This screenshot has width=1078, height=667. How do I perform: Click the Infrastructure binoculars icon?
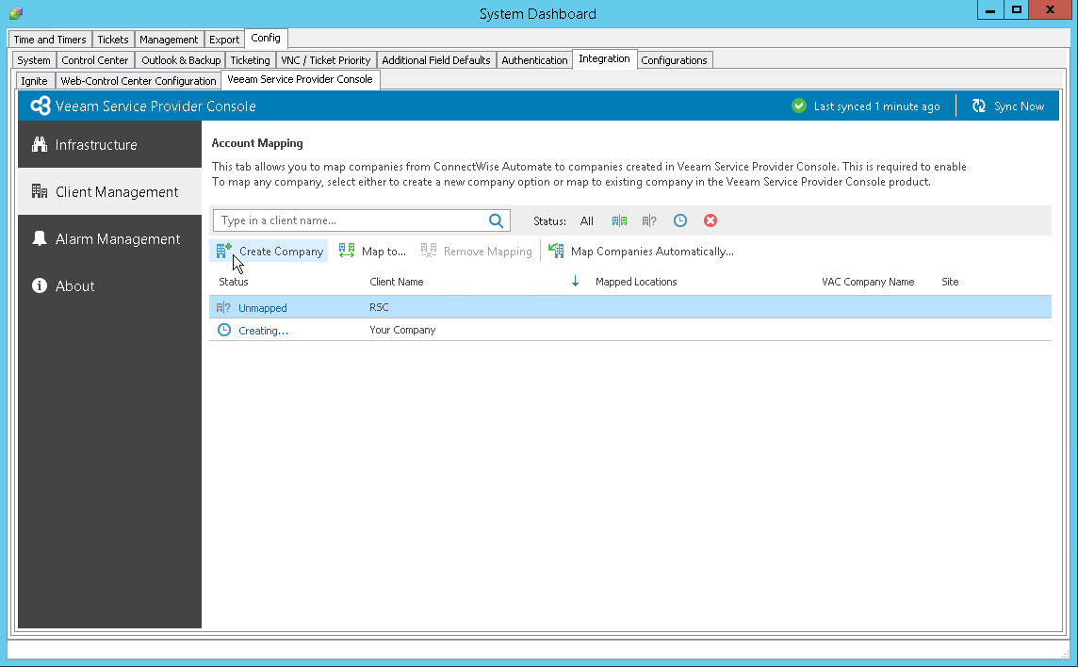[x=40, y=144]
